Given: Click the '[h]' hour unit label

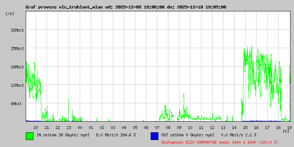Looking at the screenshot, I should click(x=286, y=131).
